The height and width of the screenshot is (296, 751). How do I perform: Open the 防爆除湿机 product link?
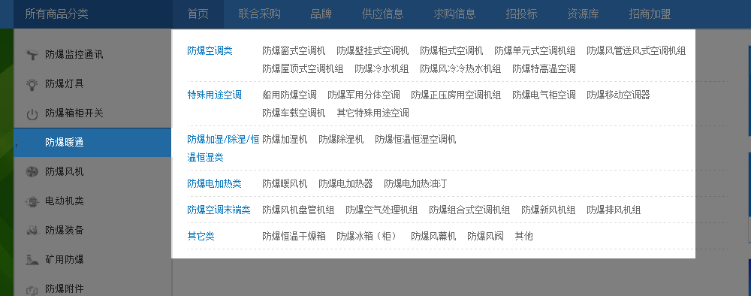341,140
